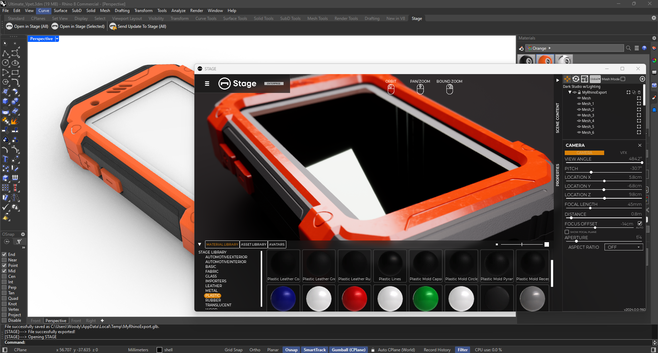Screen dimensions: 658x353
Task: Open OSnap panel gear settings
Action: click(23, 234)
